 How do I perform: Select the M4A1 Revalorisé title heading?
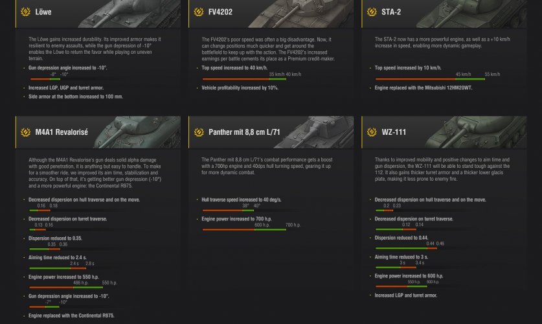coord(62,132)
